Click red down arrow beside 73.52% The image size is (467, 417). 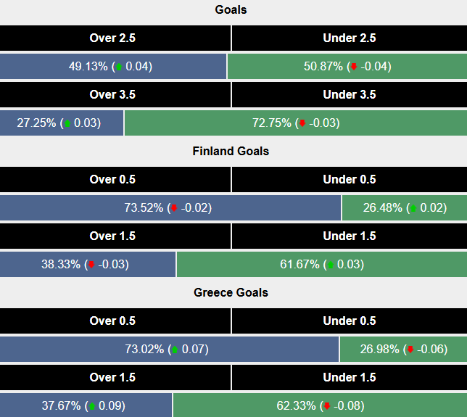(x=173, y=208)
